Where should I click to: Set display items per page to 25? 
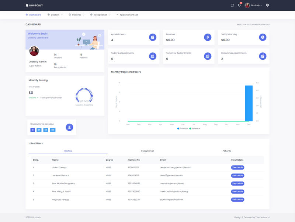[x=39, y=130]
